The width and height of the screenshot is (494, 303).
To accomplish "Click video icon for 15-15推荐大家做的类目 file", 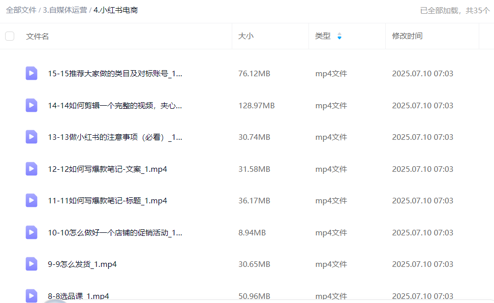I will point(32,73).
